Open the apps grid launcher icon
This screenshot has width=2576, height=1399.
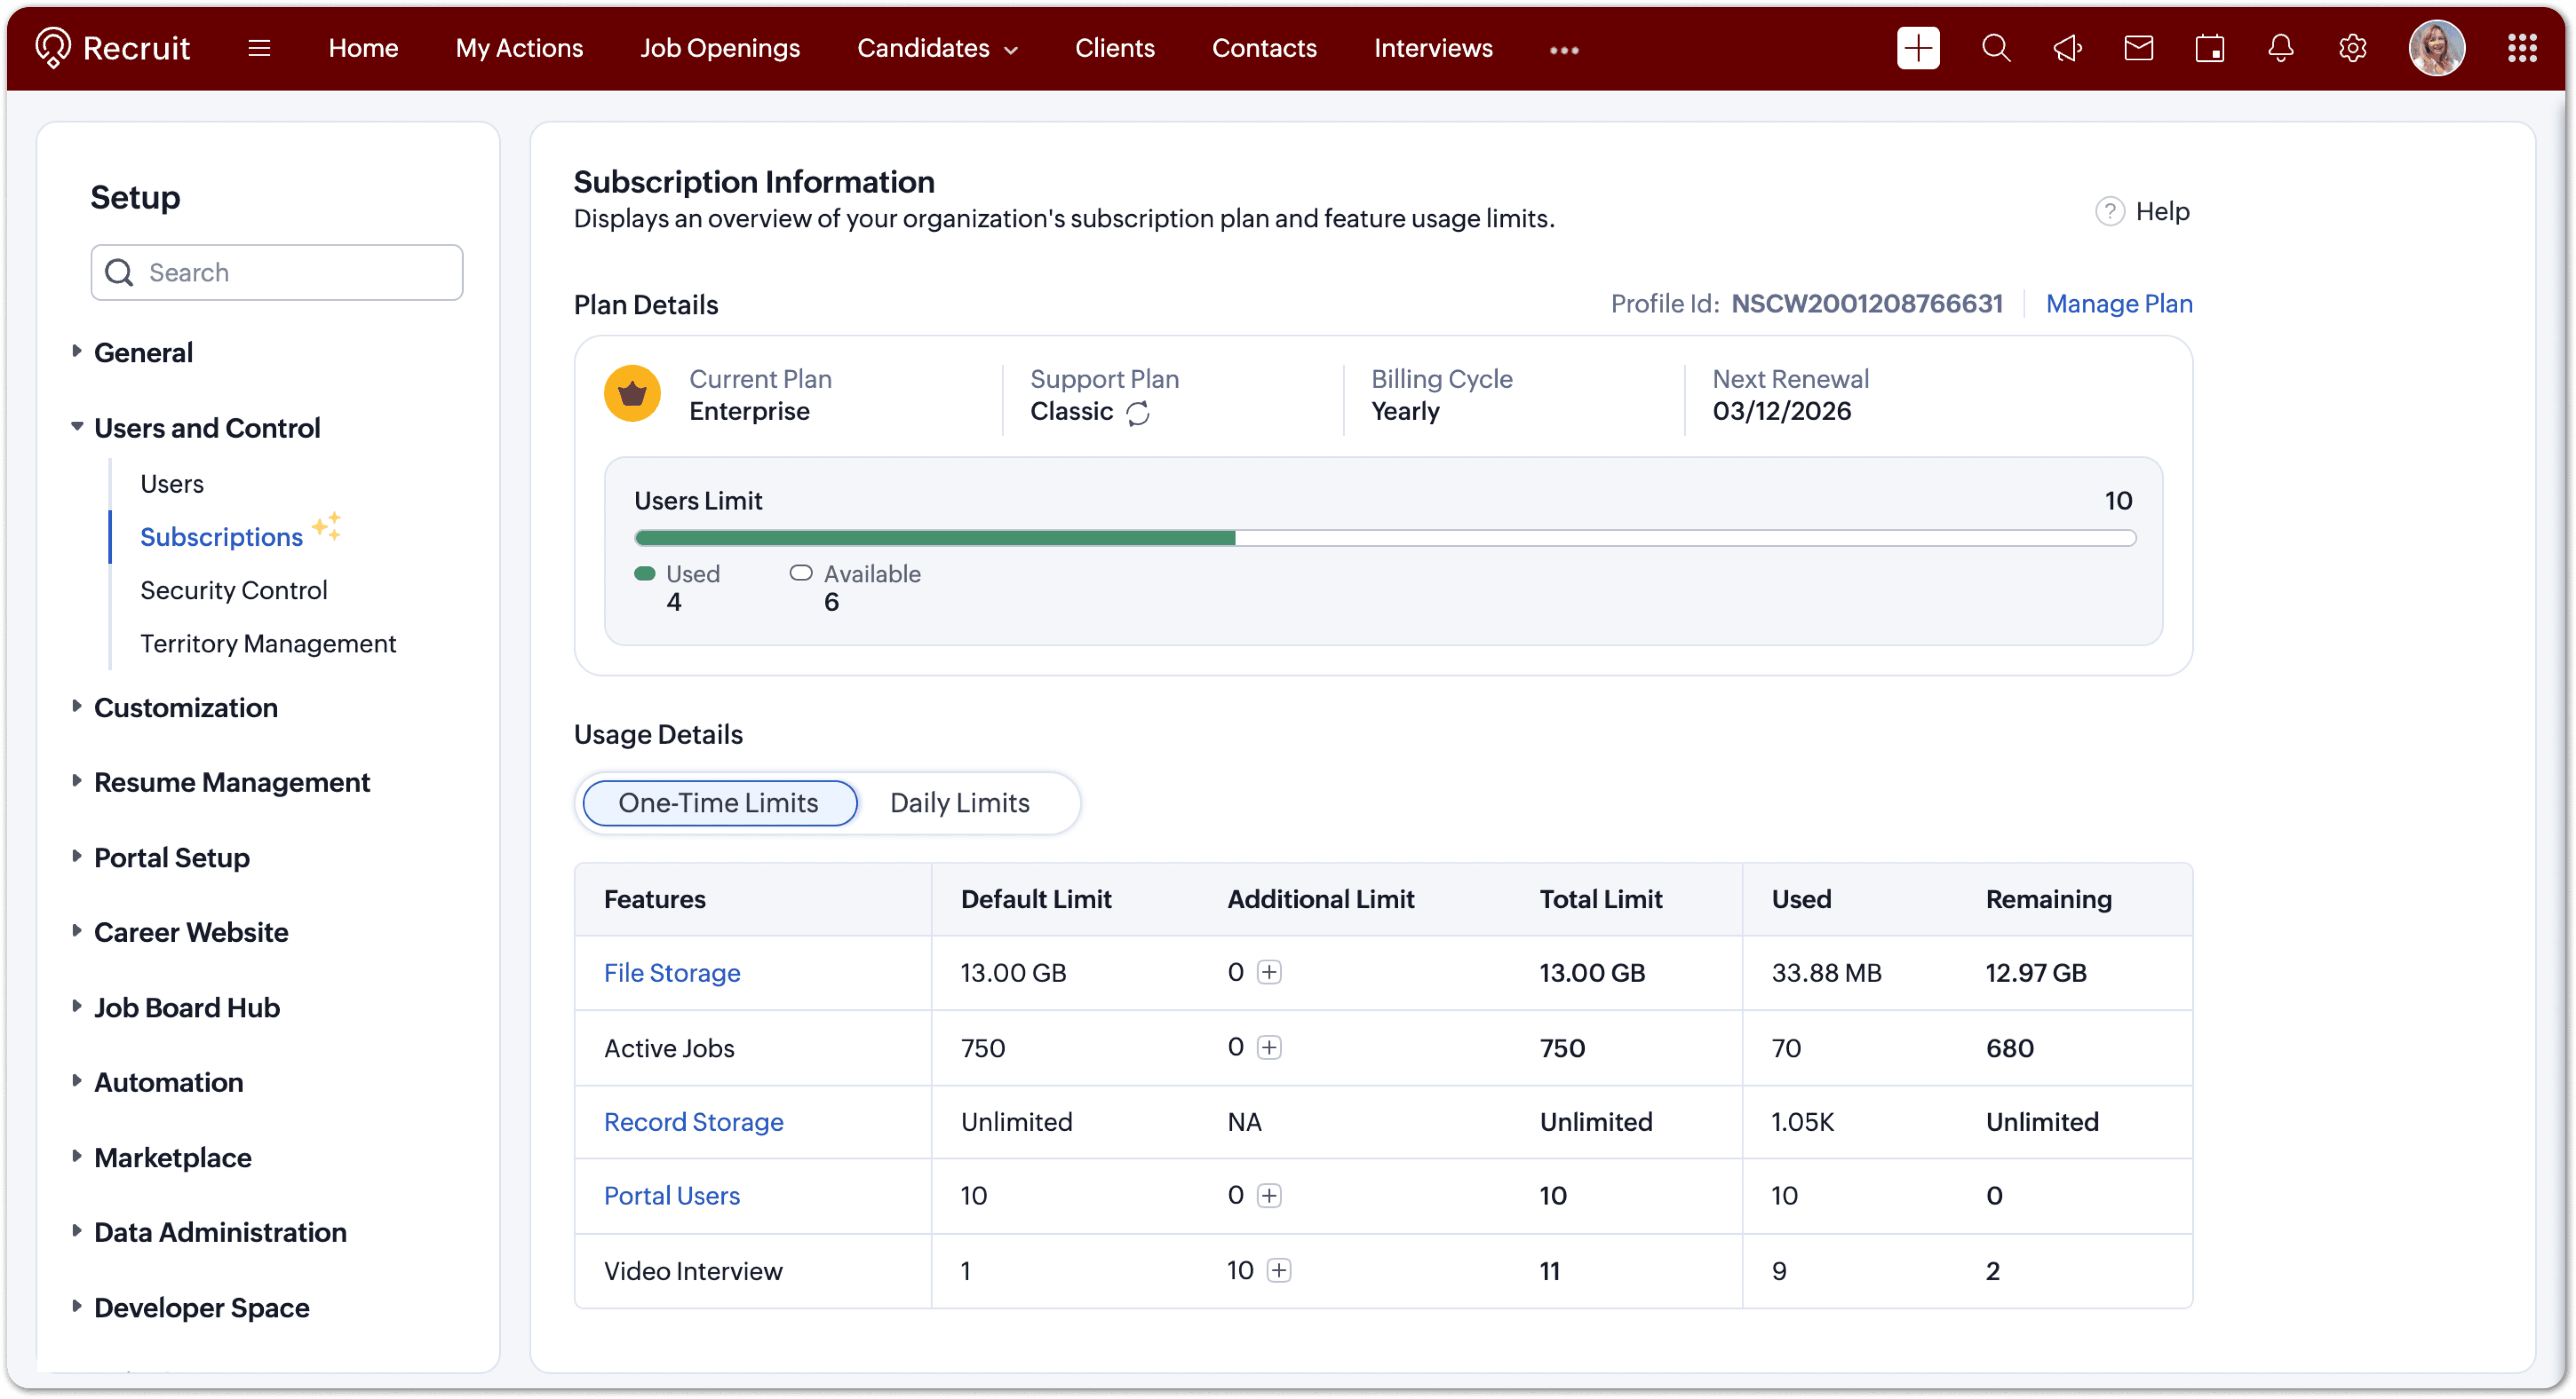click(2522, 48)
